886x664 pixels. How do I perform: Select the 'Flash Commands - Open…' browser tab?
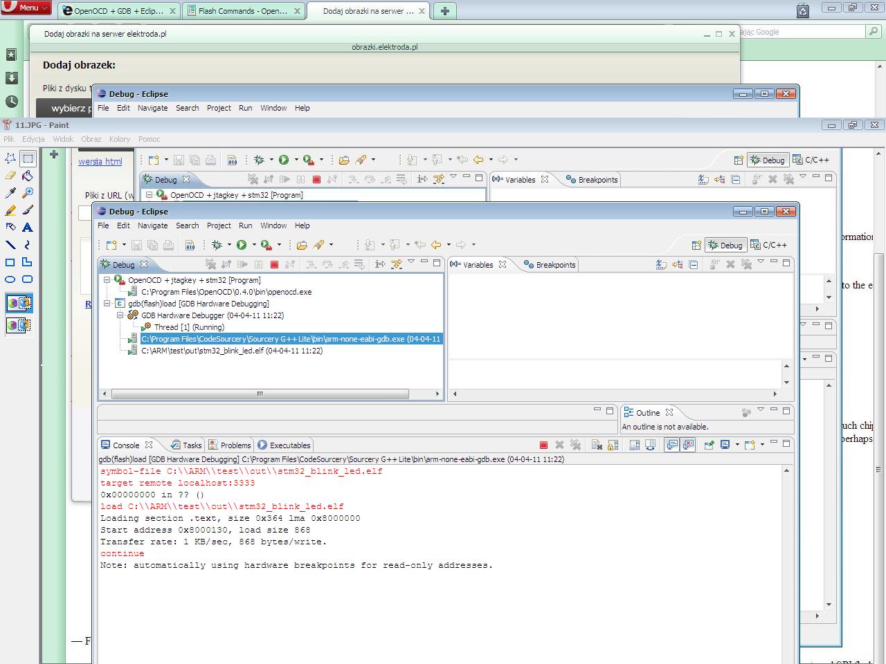tap(244, 11)
